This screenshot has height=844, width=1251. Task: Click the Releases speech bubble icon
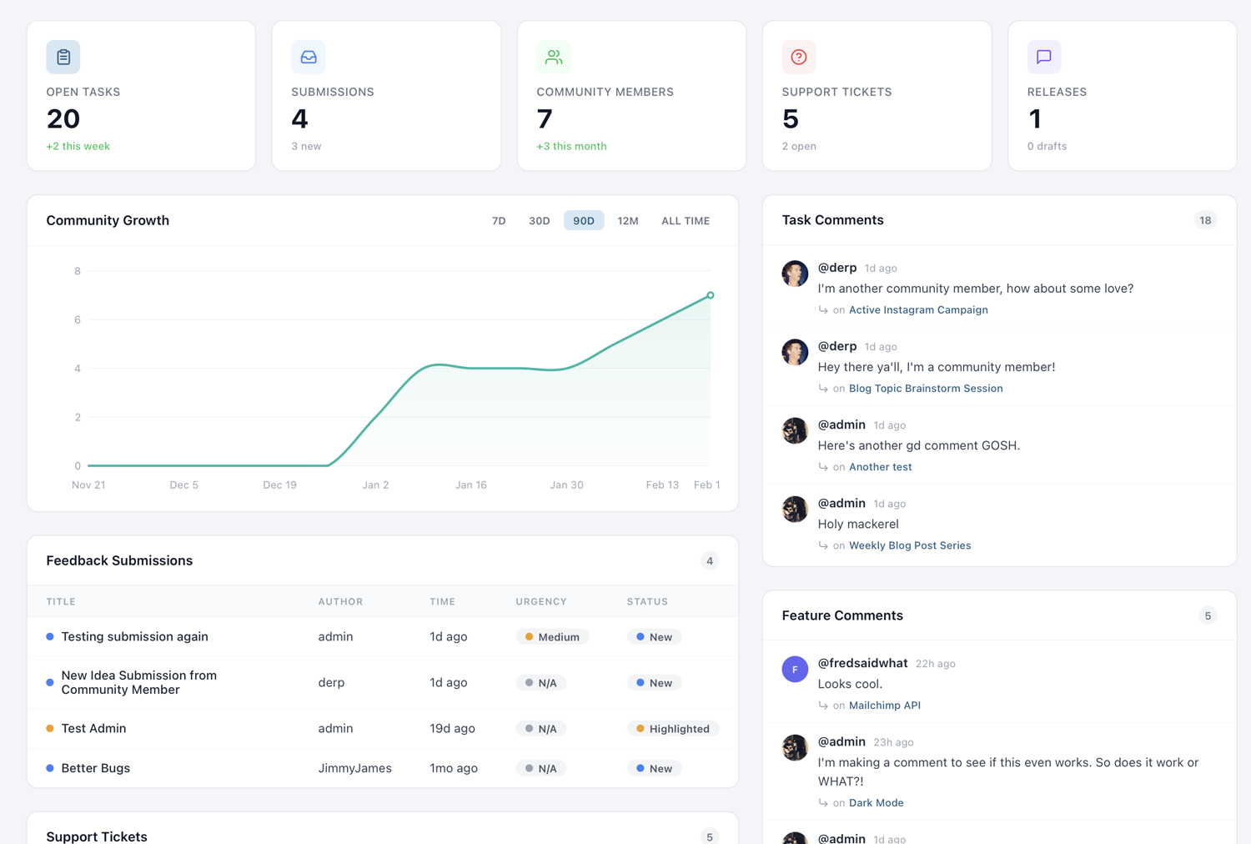coord(1043,57)
